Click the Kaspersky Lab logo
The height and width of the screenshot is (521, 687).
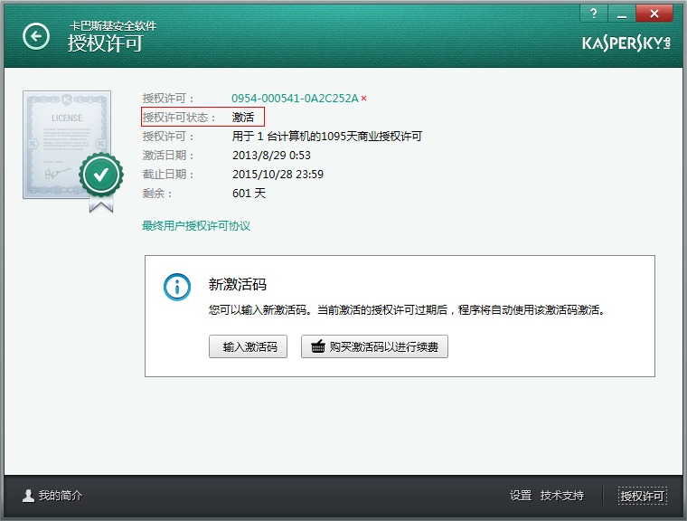click(626, 43)
